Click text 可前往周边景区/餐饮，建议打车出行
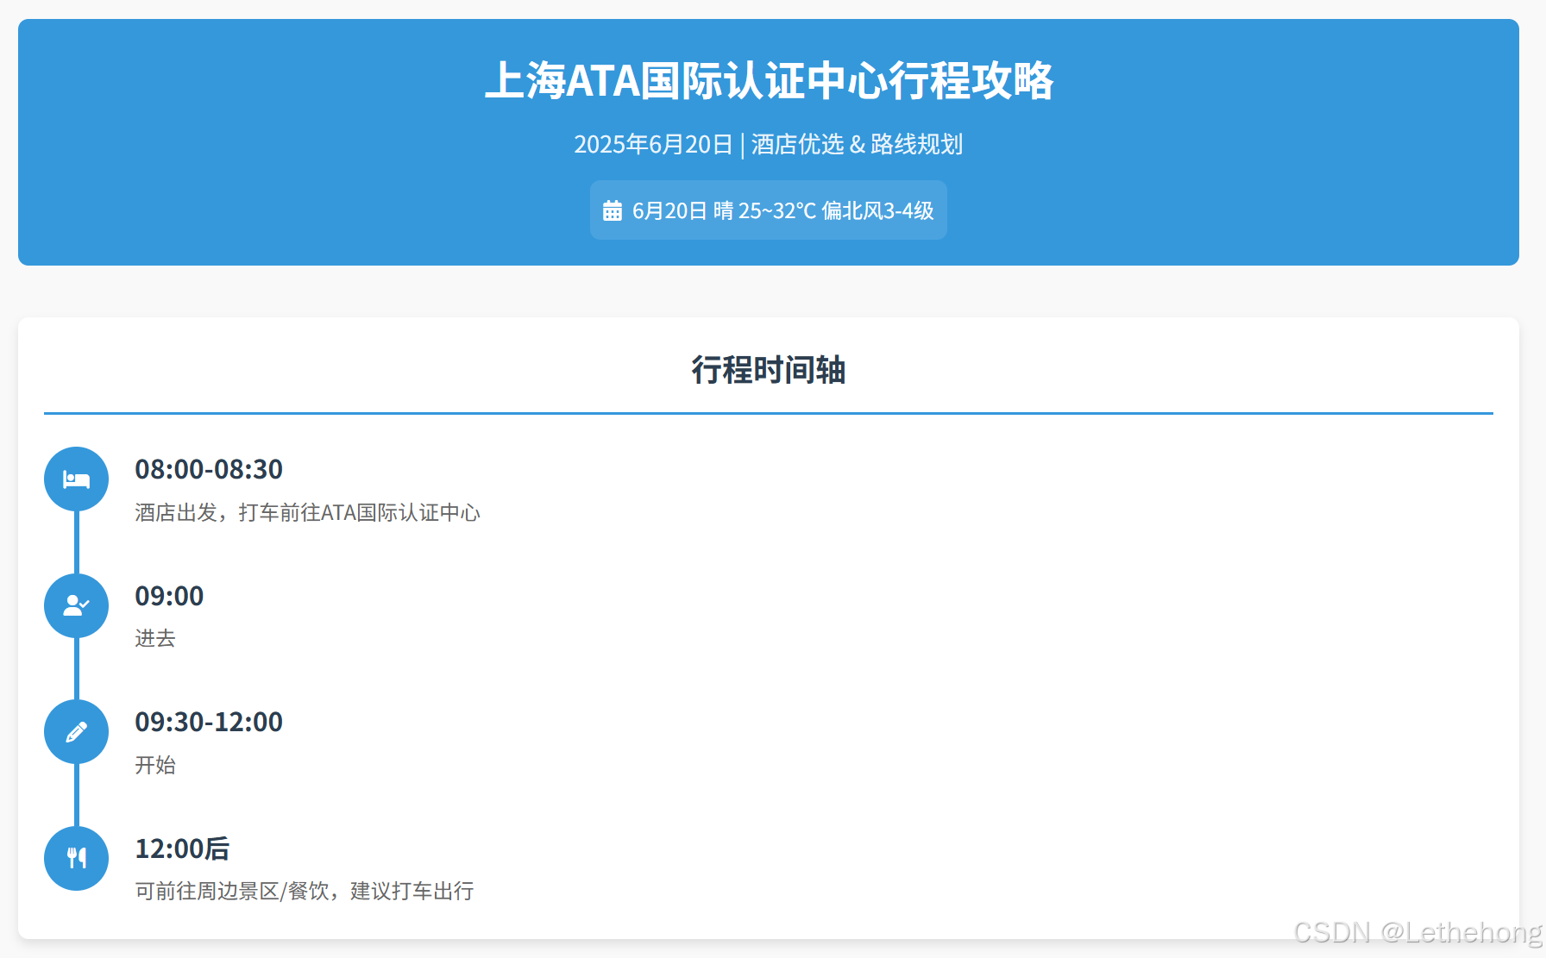This screenshot has width=1546, height=958. tap(305, 891)
